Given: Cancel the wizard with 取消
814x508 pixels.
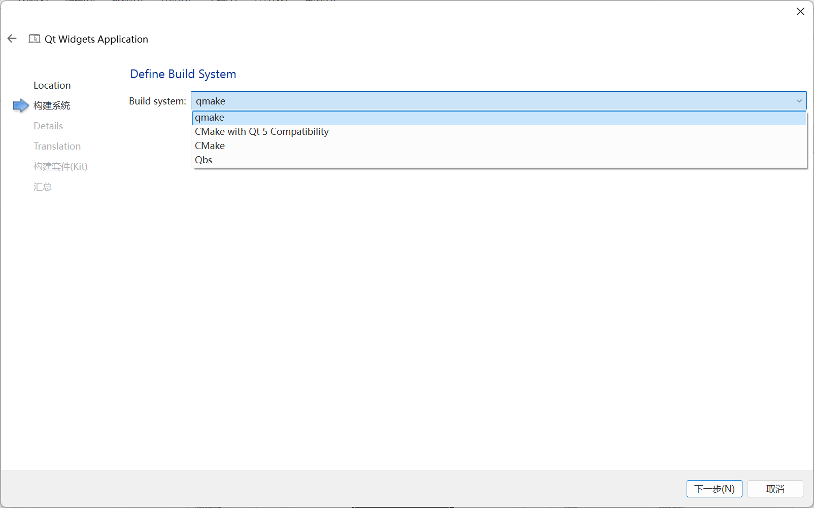Looking at the screenshot, I should (775, 489).
